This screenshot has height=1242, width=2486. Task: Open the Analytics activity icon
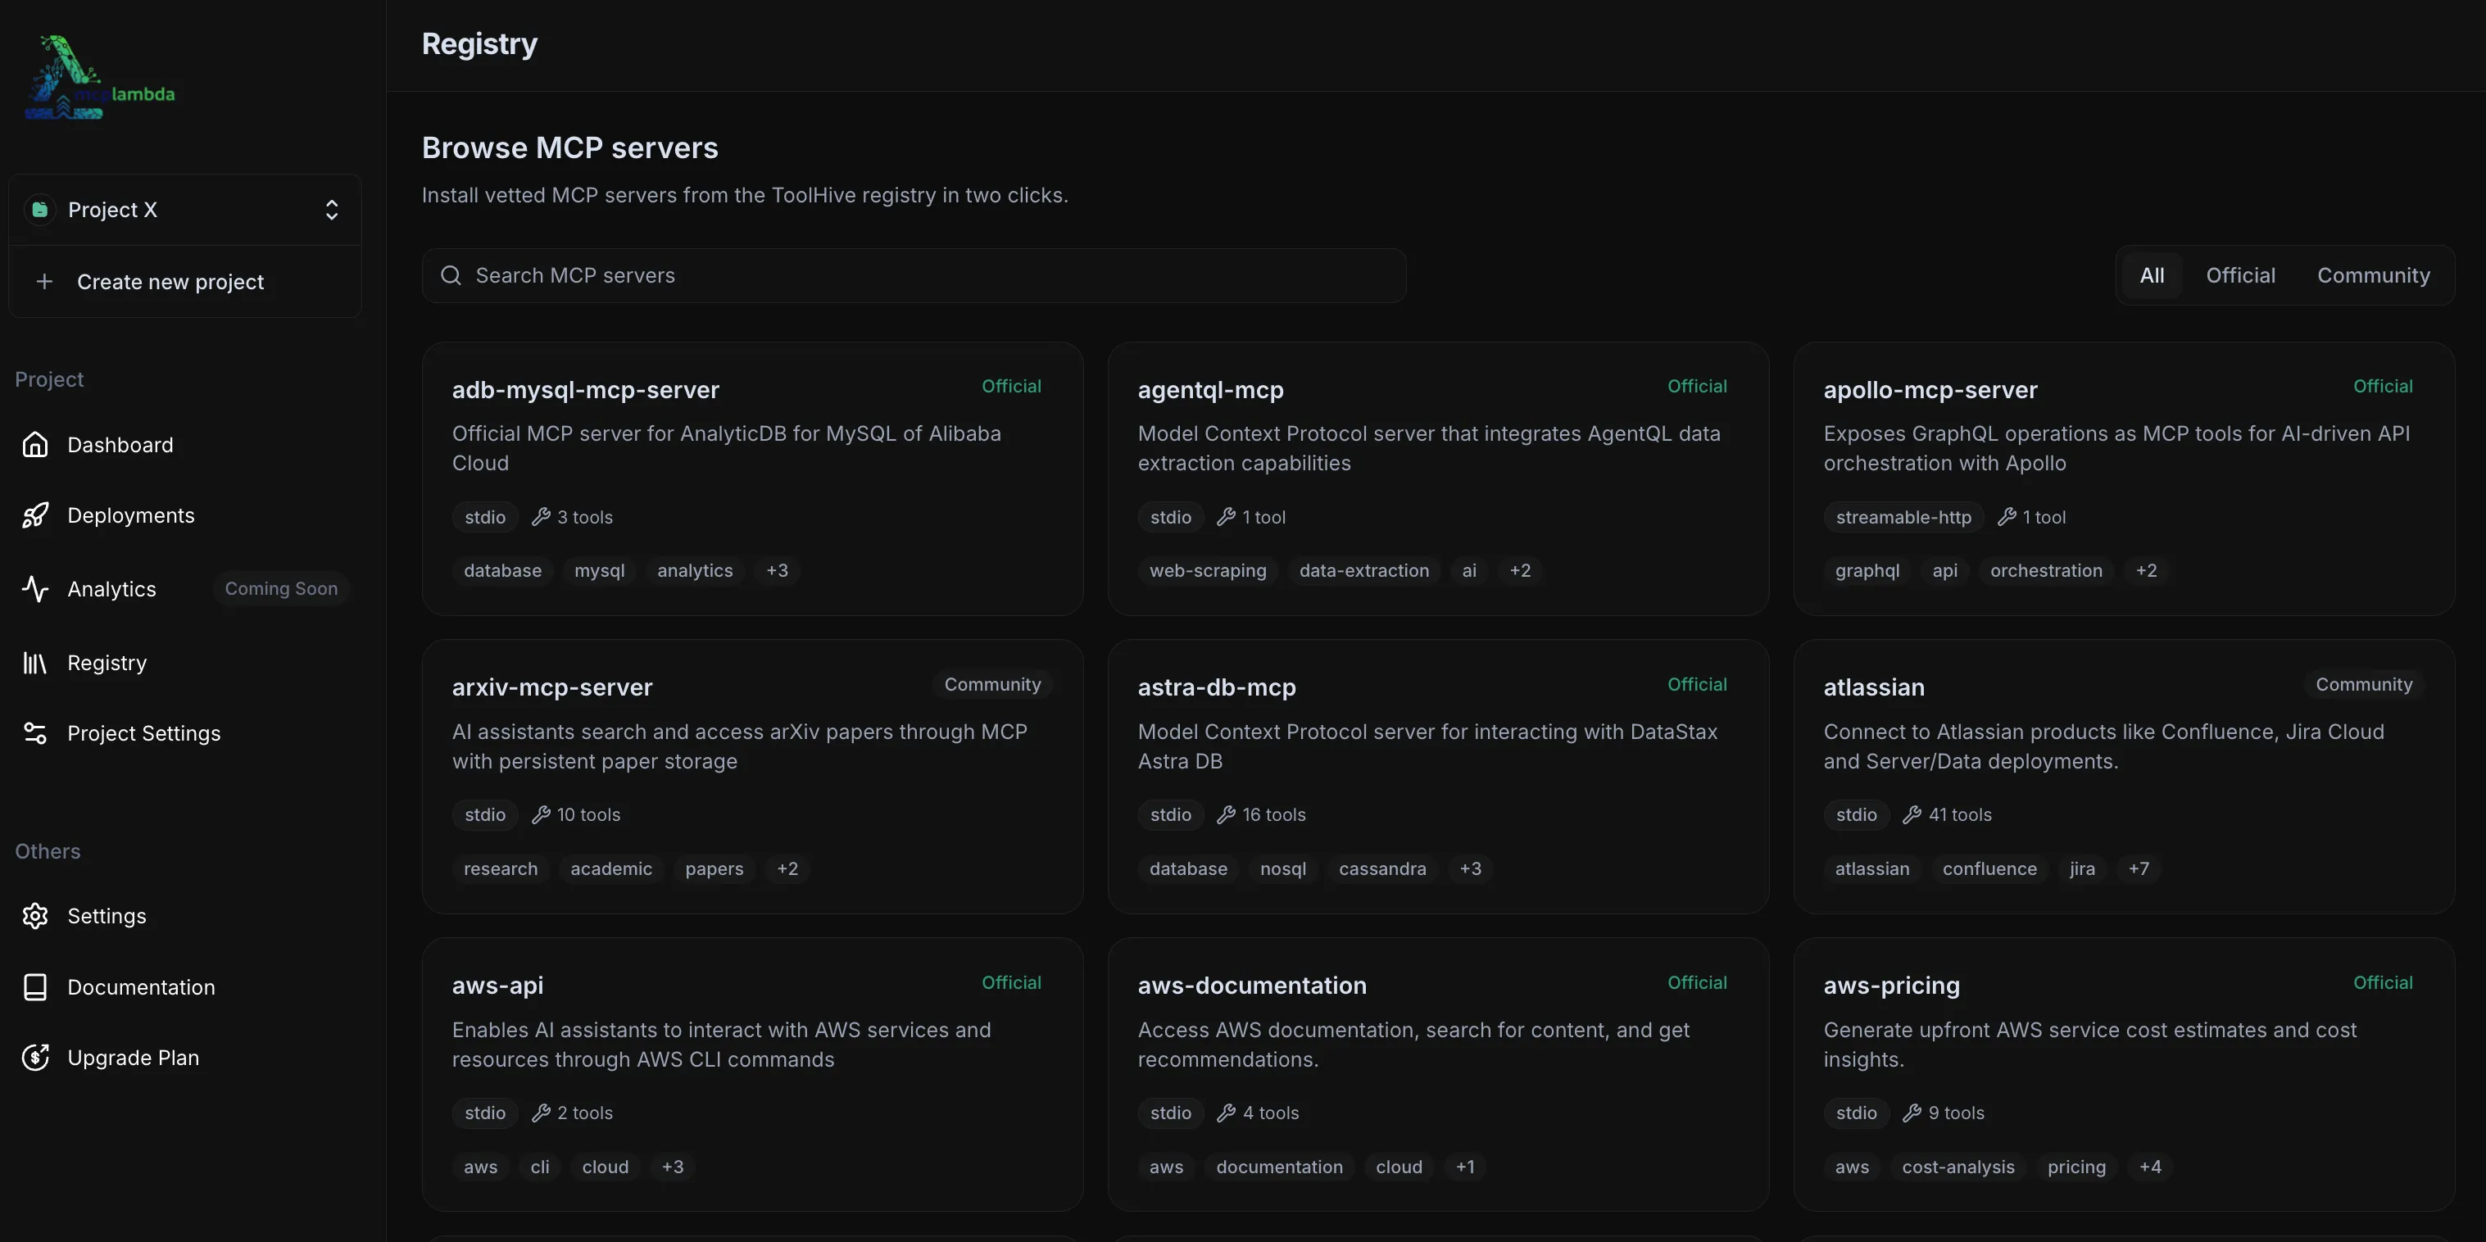click(x=36, y=589)
